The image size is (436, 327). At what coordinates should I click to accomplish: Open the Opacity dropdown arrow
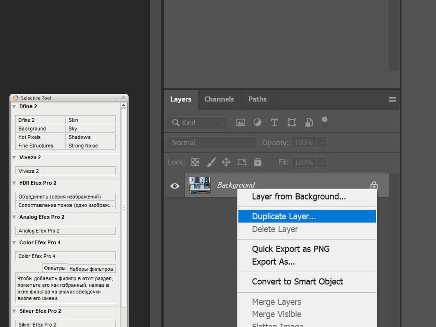[x=322, y=143]
